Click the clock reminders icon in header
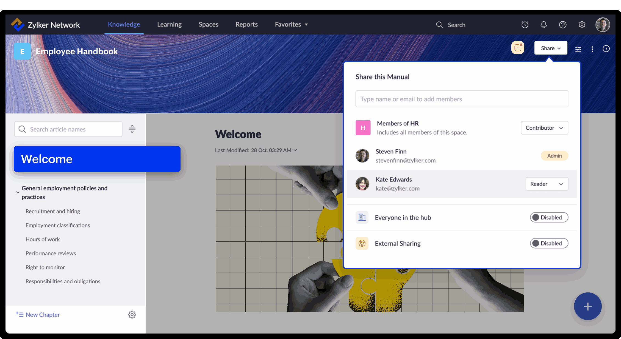This screenshot has height=339, width=621. coord(525,25)
